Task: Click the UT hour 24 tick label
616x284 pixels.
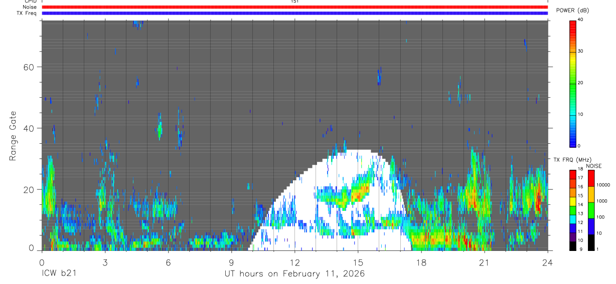Action: coord(547,262)
